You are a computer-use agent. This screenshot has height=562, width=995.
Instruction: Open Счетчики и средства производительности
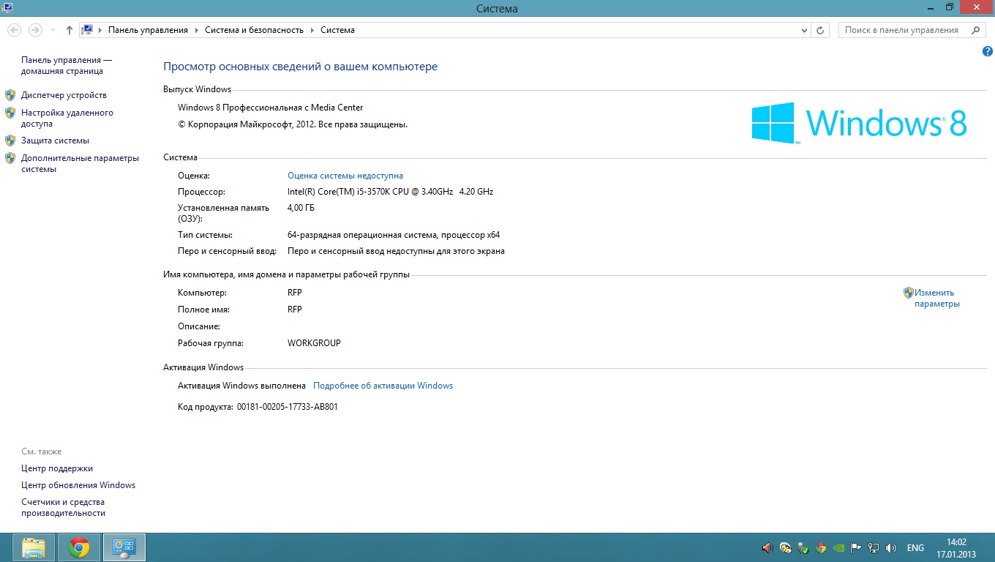click(x=63, y=508)
